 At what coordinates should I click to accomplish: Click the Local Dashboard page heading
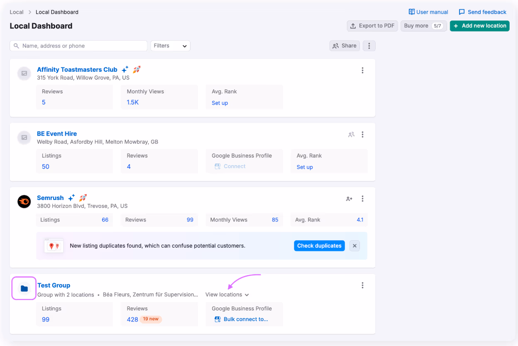coord(41,26)
